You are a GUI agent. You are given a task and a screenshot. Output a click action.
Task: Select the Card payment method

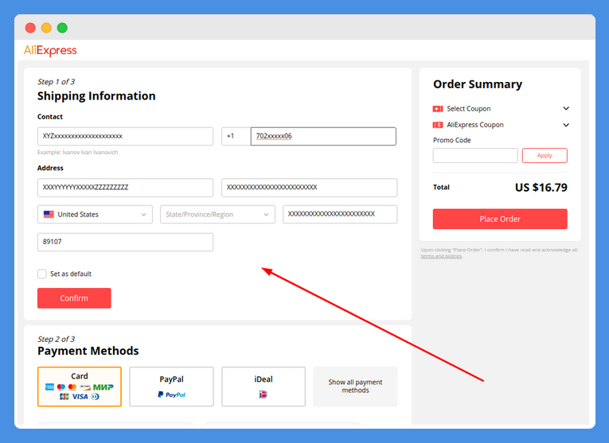[80, 387]
